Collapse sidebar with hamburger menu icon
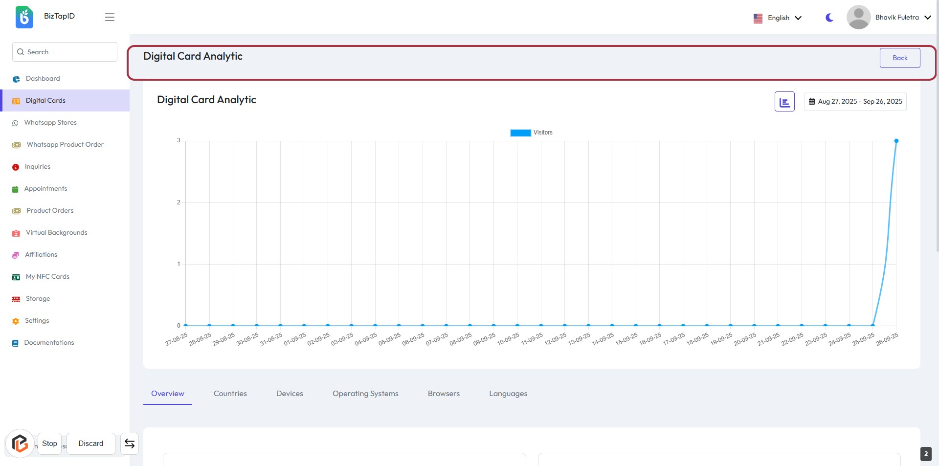Screen dimensions: 939x466 click(110, 17)
